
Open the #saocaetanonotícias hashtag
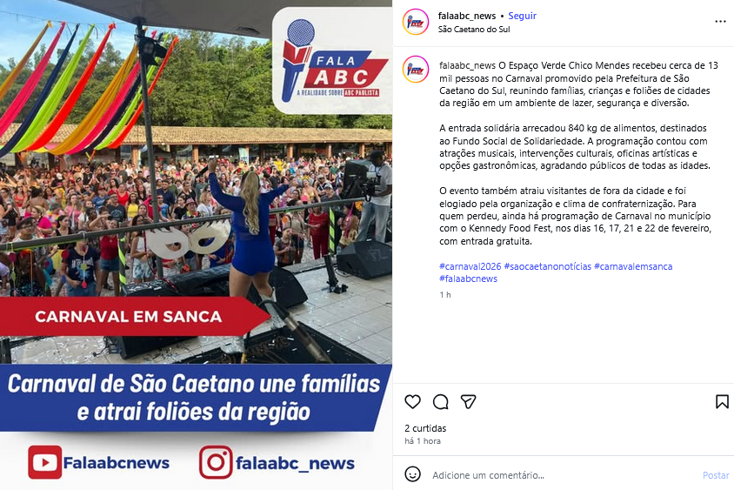[548, 266]
